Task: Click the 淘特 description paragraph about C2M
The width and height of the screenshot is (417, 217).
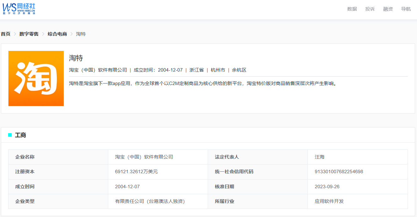Action: click(x=203, y=83)
